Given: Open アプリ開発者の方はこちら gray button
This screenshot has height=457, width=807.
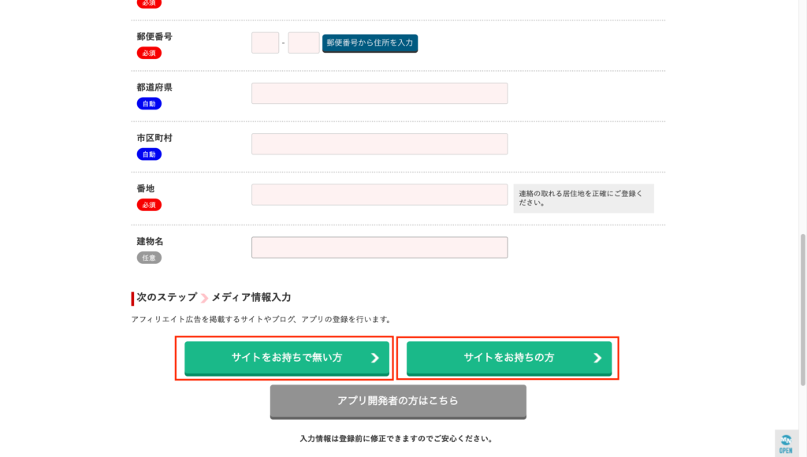Looking at the screenshot, I should point(398,401).
